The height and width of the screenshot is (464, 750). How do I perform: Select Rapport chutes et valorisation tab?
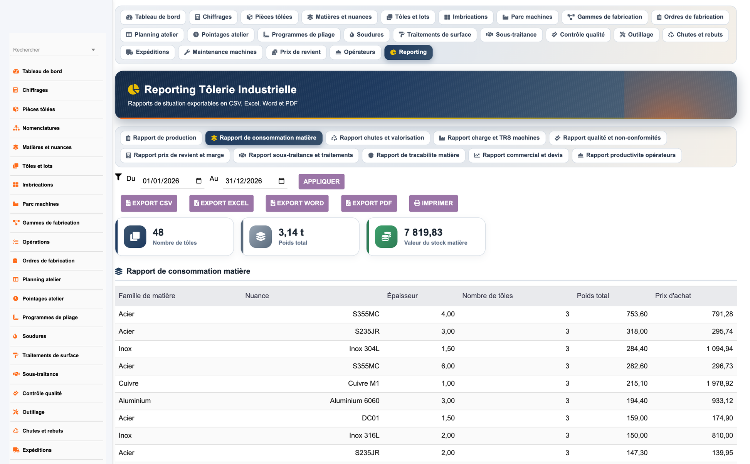[x=378, y=138]
